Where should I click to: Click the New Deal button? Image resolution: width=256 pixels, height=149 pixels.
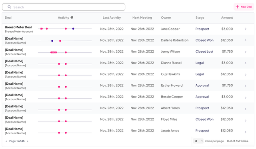244,7
